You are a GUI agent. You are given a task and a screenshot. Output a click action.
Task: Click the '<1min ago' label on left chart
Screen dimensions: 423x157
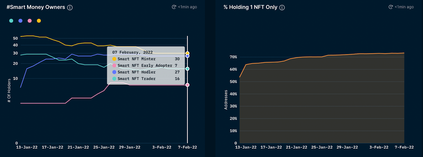point(187,7)
